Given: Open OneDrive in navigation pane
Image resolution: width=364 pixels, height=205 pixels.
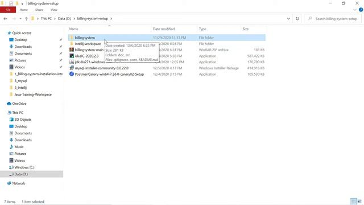Looking at the screenshot, I should (x=19, y=104).
